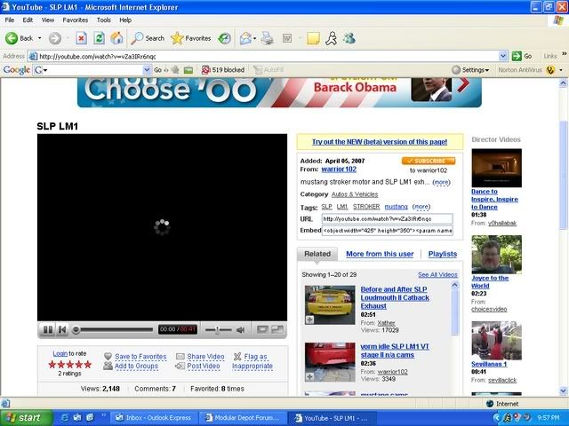Image resolution: width=569 pixels, height=426 pixels.
Task: Click Flag as Inappropriate
Action: pyautogui.click(x=252, y=361)
